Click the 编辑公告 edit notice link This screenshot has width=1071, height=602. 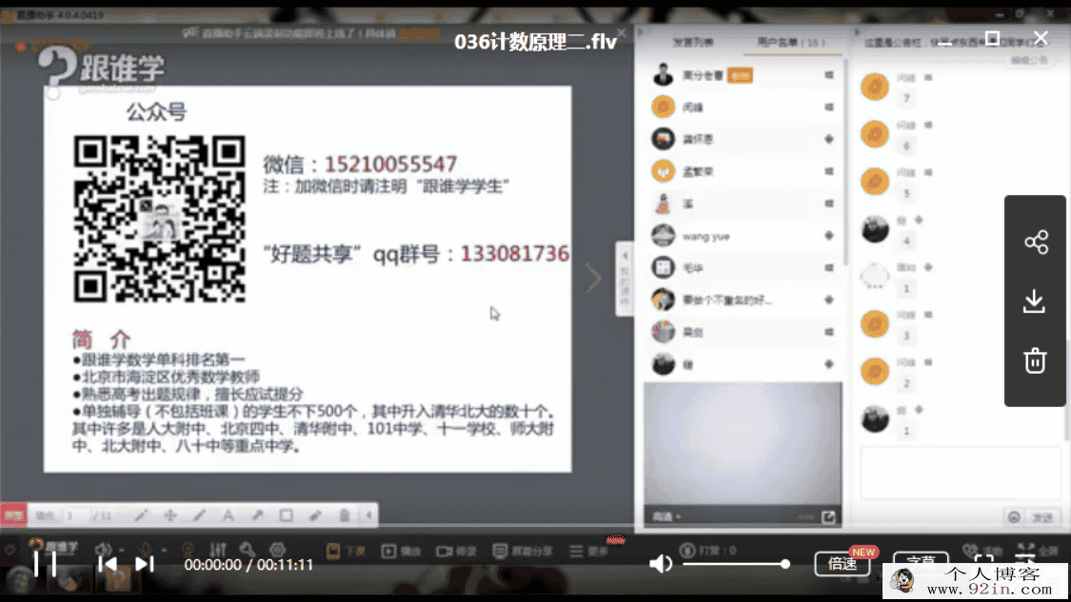[1029, 61]
